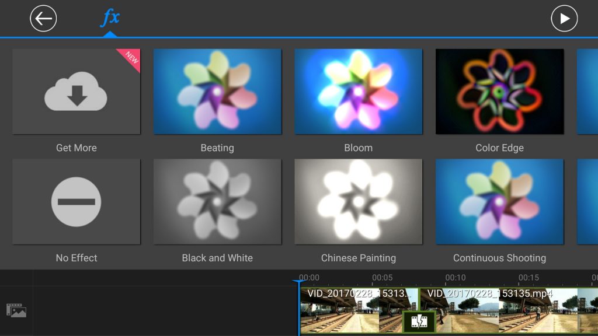Tap the Get More label

pos(77,148)
